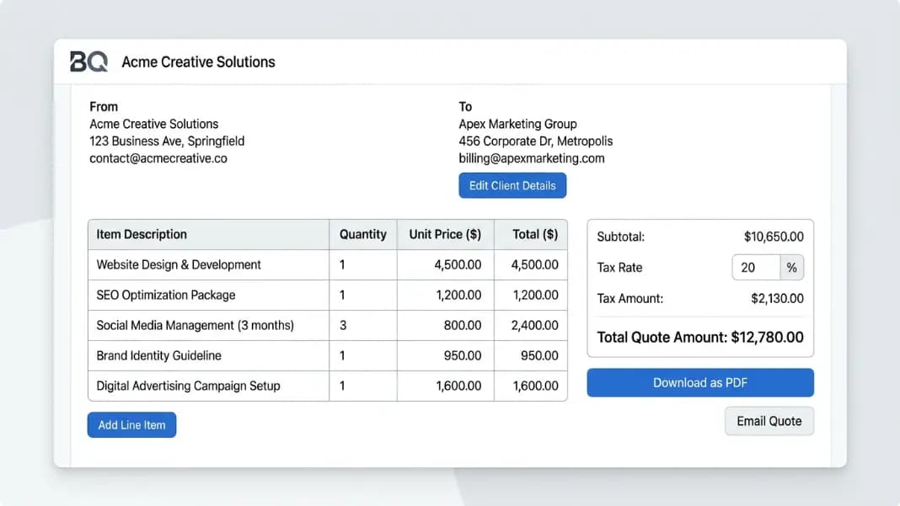Click the To label
The image size is (900, 506).
point(465,107)
